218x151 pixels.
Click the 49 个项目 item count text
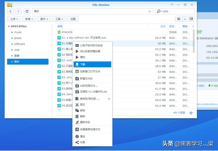tap(179, 113)
